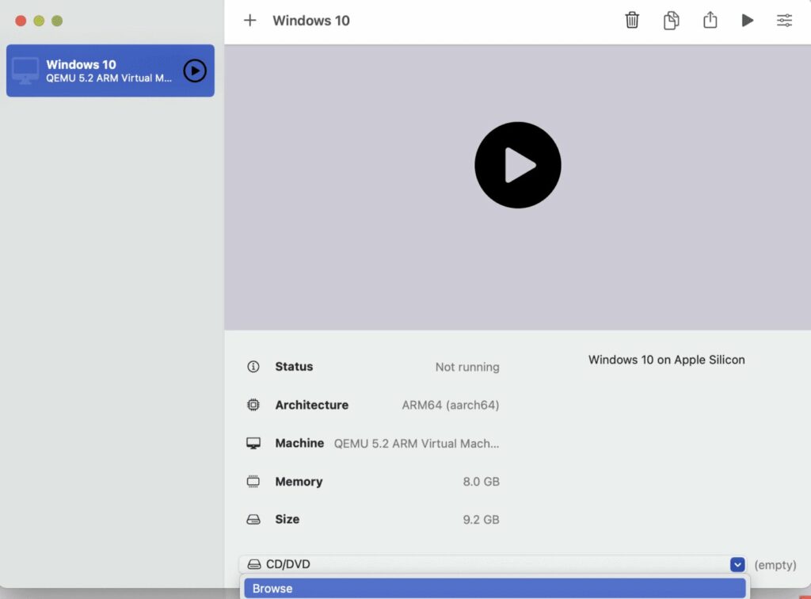This screenshot has height=599, width=811.
Task: Click the '(empty)' CD/DVD label
Action: pos(775,565)
